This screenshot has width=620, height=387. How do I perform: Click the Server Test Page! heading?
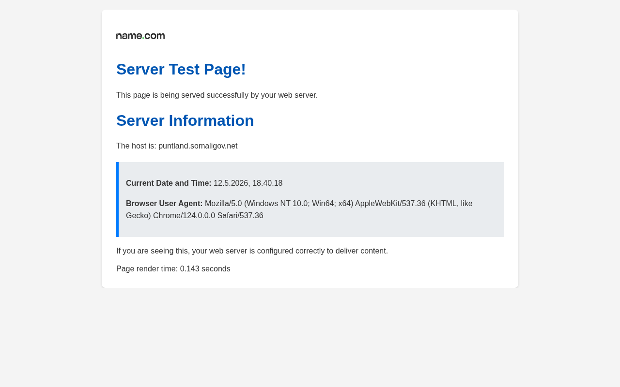pyautogui.click(x=181, y=69)
